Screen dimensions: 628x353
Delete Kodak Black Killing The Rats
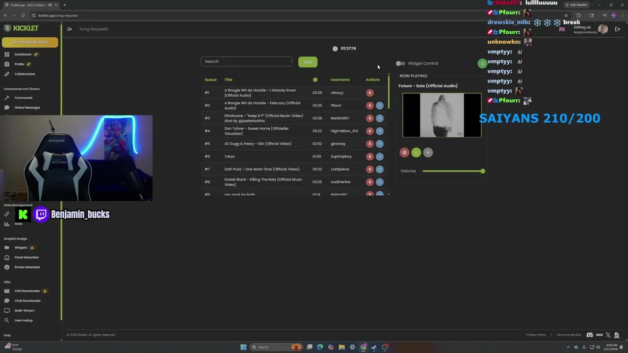pyautogui.click(x=370, y=182)
